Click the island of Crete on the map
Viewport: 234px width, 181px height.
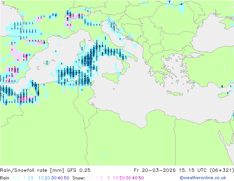point(175,93)
